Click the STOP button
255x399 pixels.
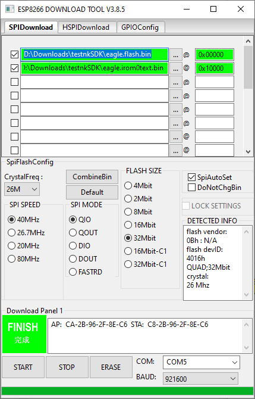67,367
